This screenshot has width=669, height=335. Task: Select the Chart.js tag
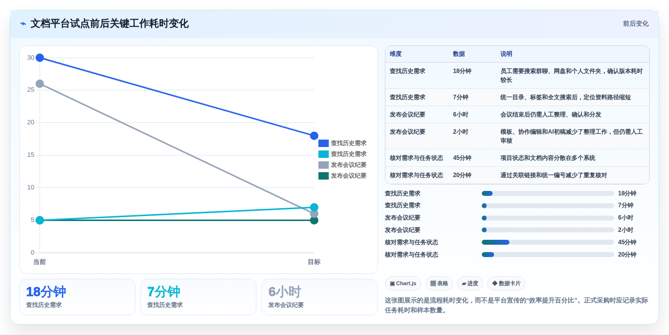click(403, 284)
